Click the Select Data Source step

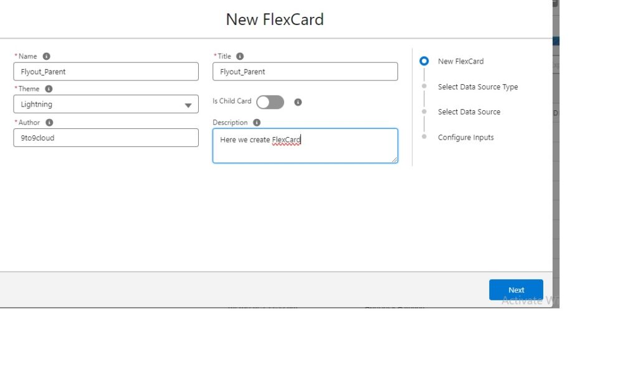click(x=469, y=112)
